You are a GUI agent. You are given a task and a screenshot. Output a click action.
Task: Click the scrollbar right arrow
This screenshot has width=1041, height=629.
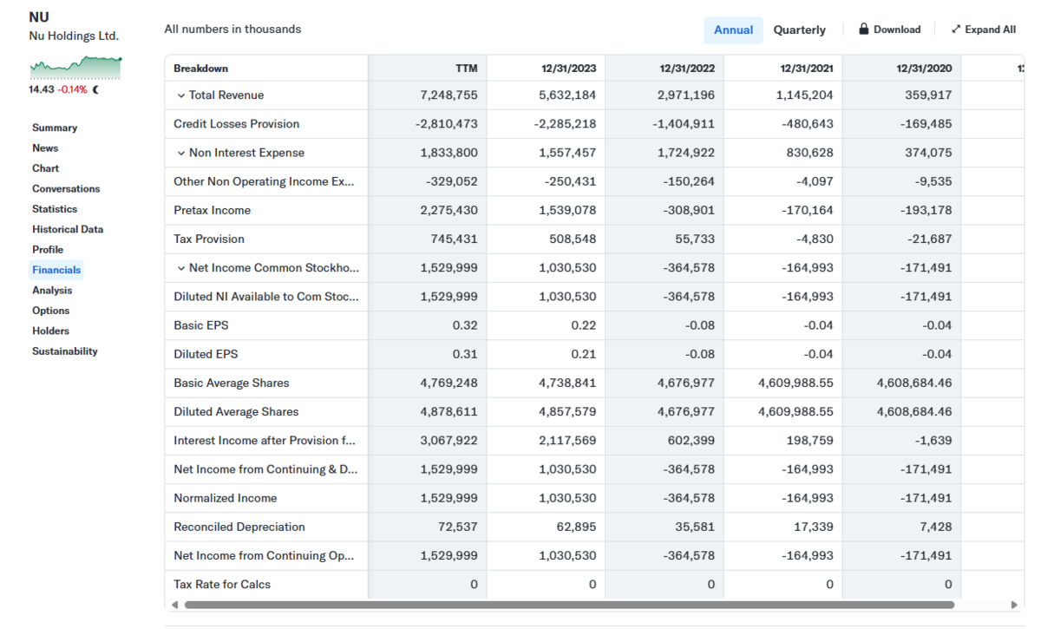tap(1014, 605)
